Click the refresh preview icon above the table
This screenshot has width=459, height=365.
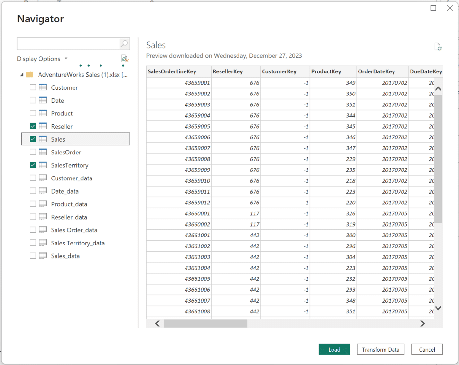438,47
